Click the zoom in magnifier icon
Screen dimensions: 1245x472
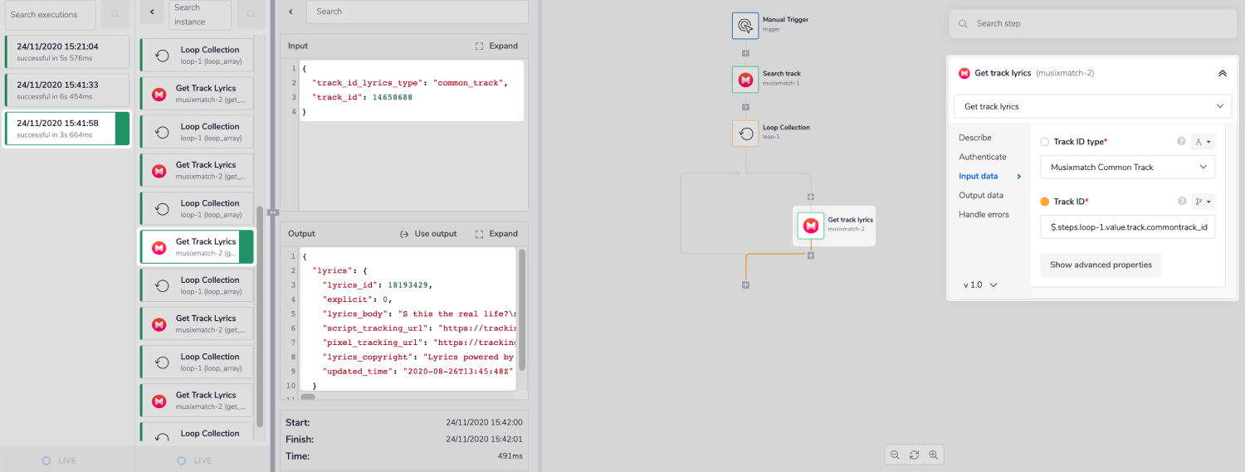pyautogui.click(x=933, y=455)
